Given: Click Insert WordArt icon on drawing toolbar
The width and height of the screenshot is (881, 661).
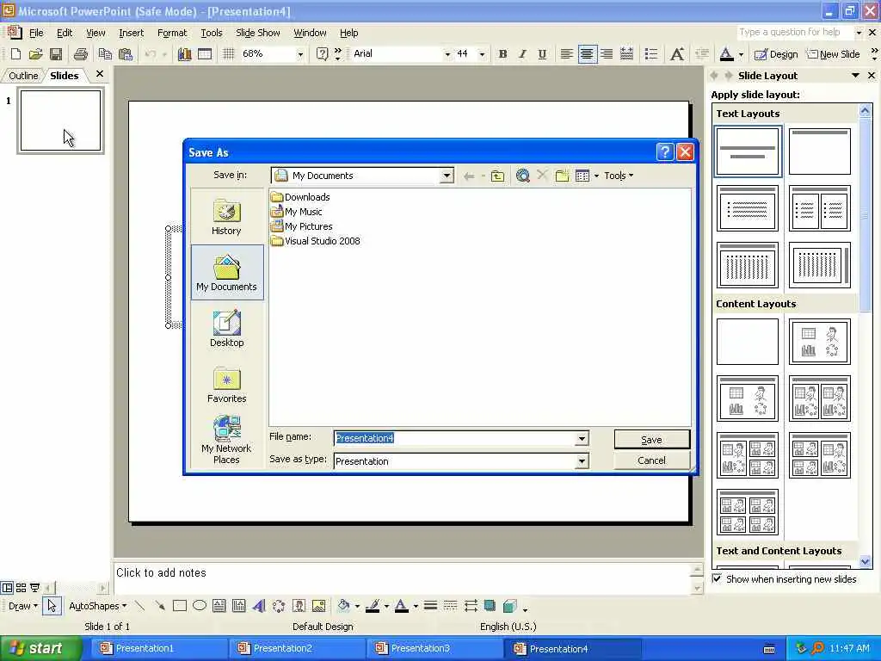Looking at the screenshot, I should click(258, 606).
